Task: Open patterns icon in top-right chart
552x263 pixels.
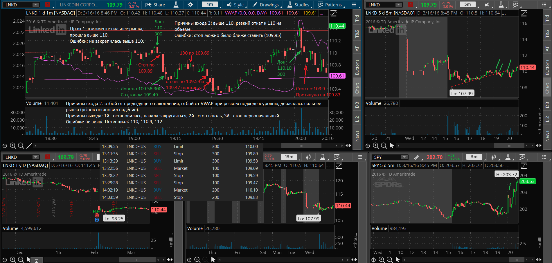Action: (515, 5)
